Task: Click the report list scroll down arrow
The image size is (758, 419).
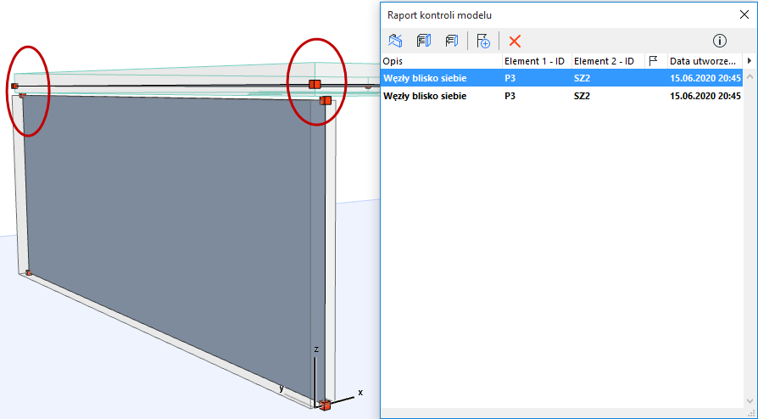Action: pos(750,401)
